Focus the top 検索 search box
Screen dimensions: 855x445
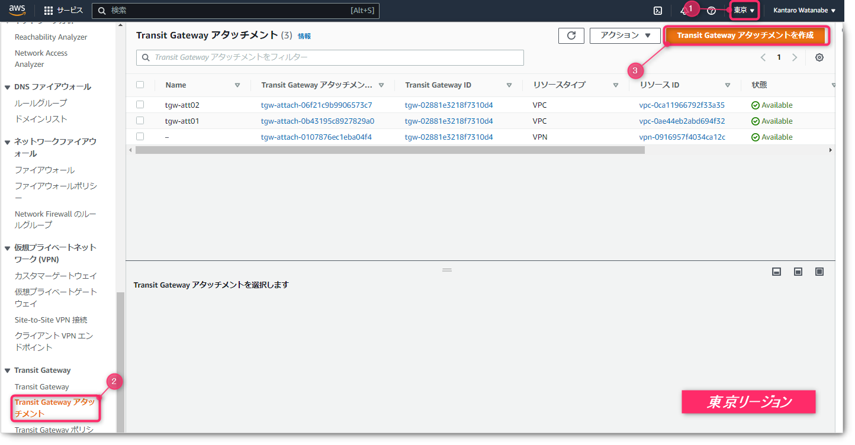click(x=236, y=11)
